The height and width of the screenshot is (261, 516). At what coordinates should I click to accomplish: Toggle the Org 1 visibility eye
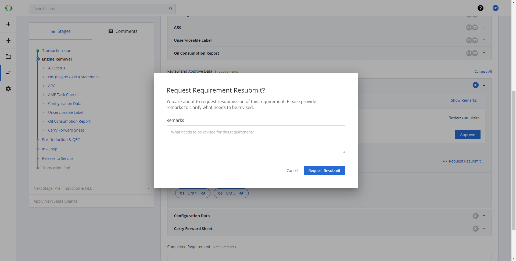pos(203,193)
